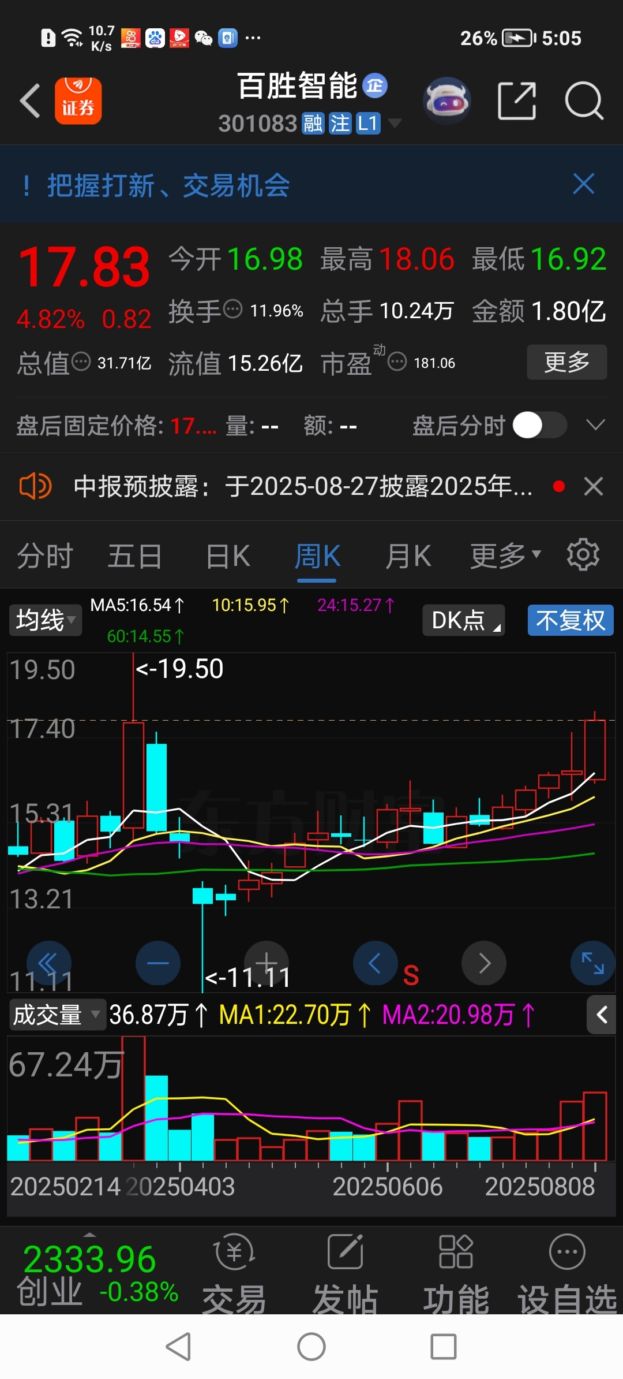Open chart settings gear icon
This screenshot has width=623, height=1379.
pyautogui.click(x=583, y=555)
